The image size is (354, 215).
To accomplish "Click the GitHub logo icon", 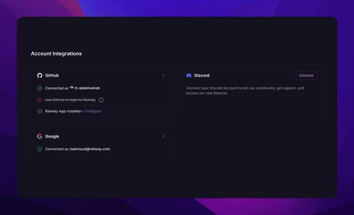I will pyautogui.click(x=40, y=76).
